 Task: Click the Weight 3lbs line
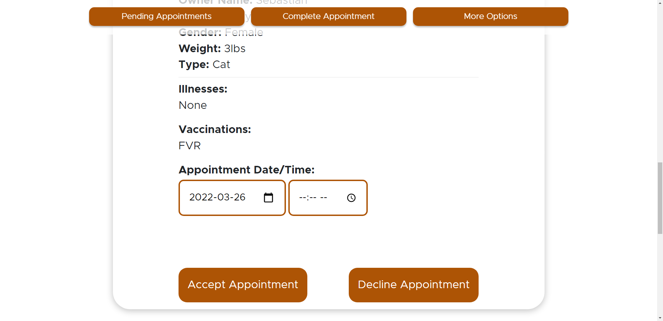point(212,49)
